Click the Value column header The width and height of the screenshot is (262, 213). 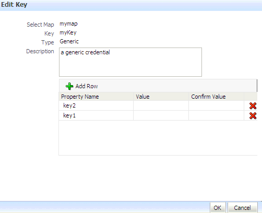(x=161, y=97)
